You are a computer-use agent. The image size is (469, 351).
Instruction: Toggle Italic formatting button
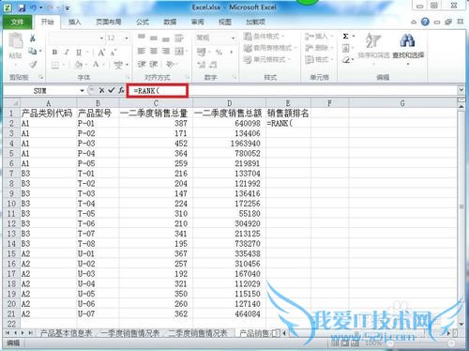67,52
